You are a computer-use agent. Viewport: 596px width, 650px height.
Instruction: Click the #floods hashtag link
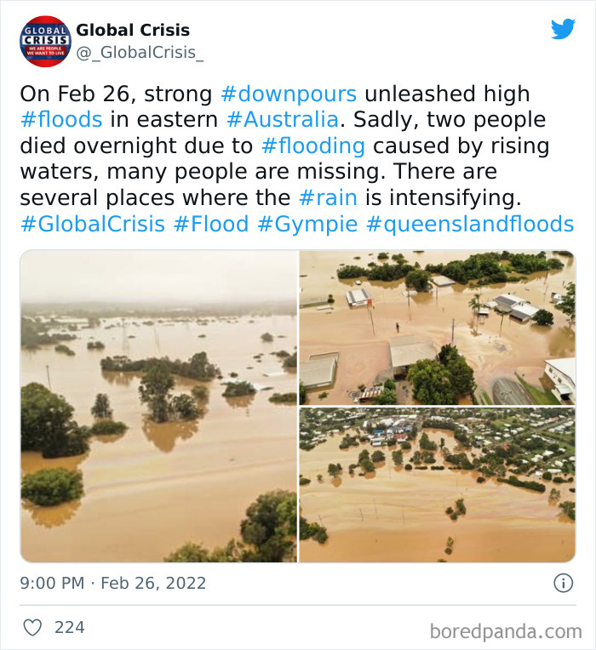click(x=61, y=120)
